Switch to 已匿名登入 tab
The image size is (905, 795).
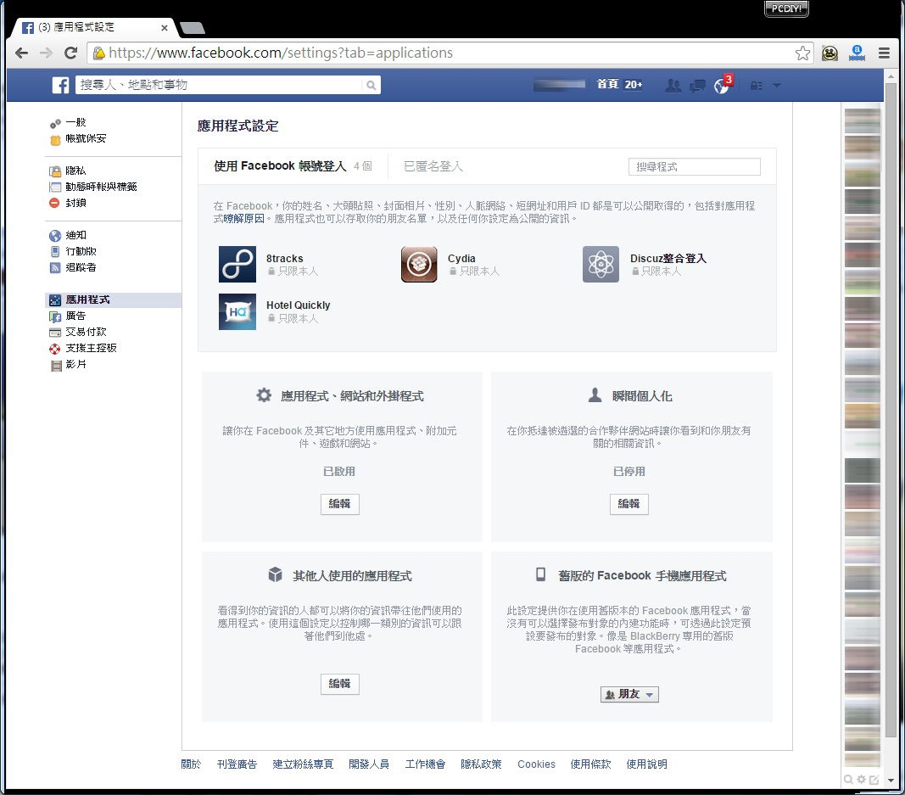click(433, 166)
